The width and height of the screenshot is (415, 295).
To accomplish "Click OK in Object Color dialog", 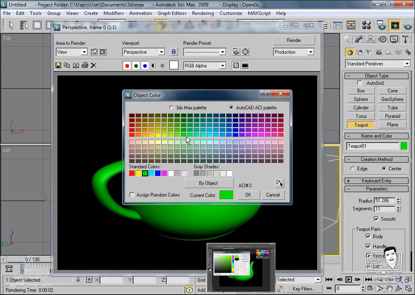I will [248, 195].
